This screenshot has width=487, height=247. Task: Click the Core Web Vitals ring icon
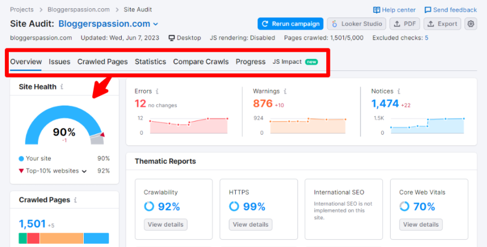(404, 206)
